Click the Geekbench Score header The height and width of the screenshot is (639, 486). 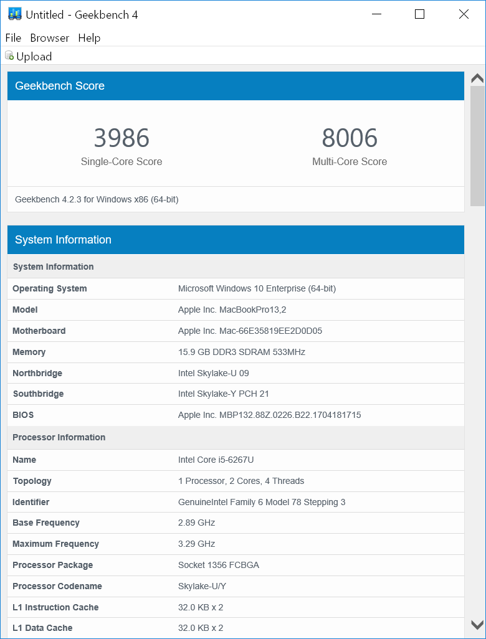pos(236,86)
